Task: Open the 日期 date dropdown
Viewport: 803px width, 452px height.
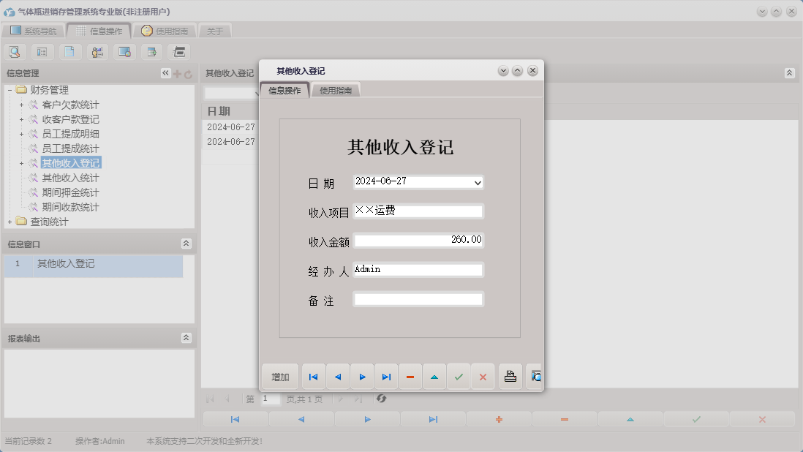Action: click(x=477, y=182)
